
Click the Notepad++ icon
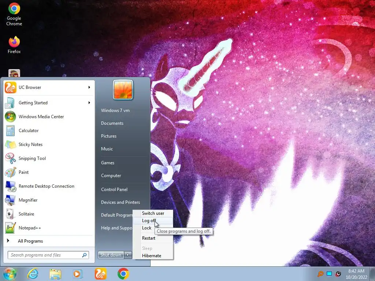(11, 228)
